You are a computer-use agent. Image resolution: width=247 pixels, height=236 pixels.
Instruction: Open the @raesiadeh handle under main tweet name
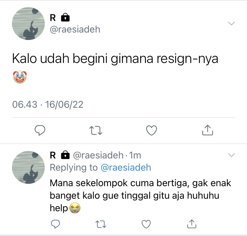click(75, 30)
